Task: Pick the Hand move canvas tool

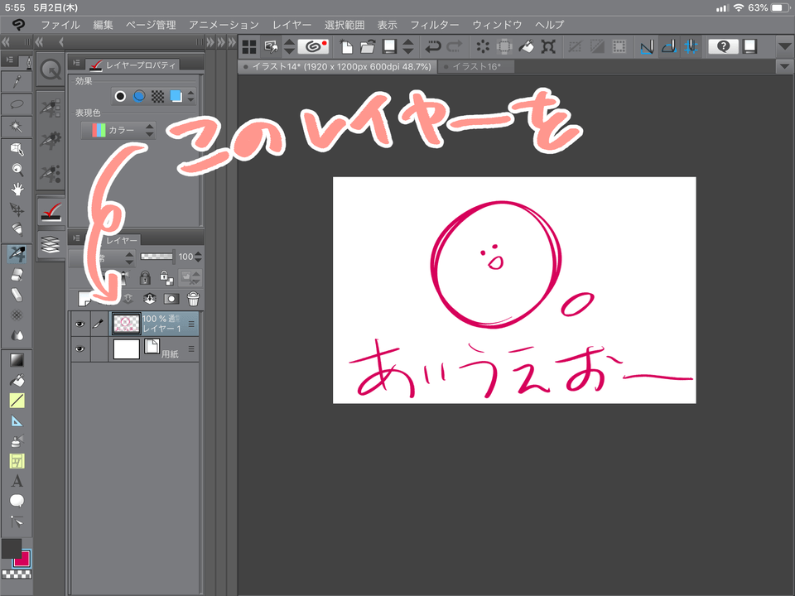Action: click(17, 189)
